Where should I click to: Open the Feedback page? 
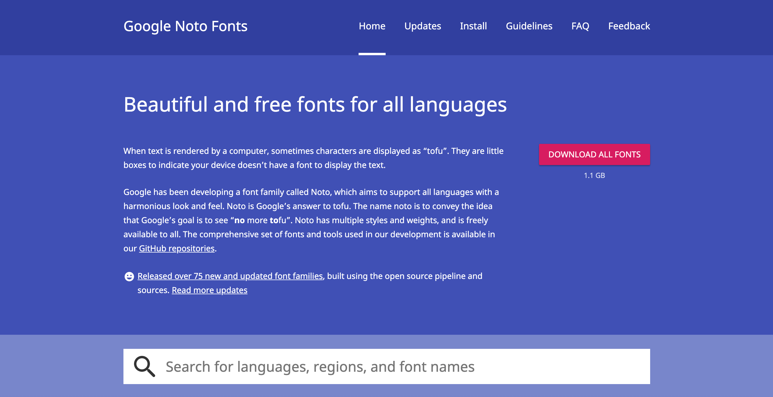[629, 26]
